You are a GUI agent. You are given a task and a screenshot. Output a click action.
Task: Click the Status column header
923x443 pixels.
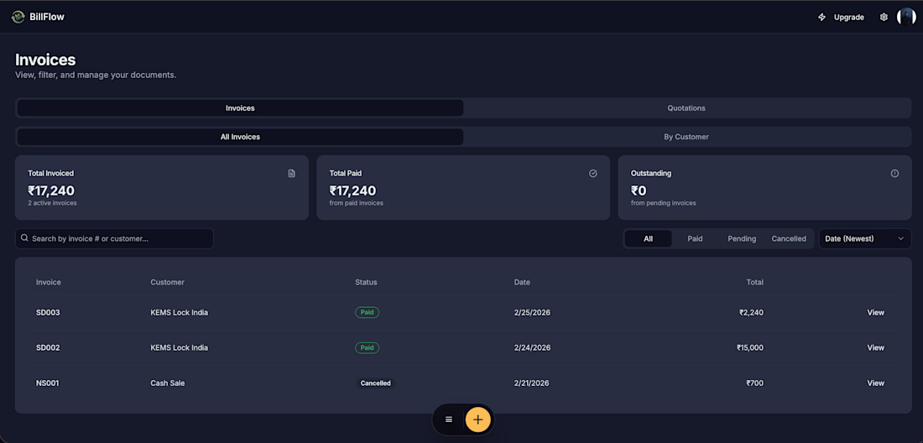[366, 283]
